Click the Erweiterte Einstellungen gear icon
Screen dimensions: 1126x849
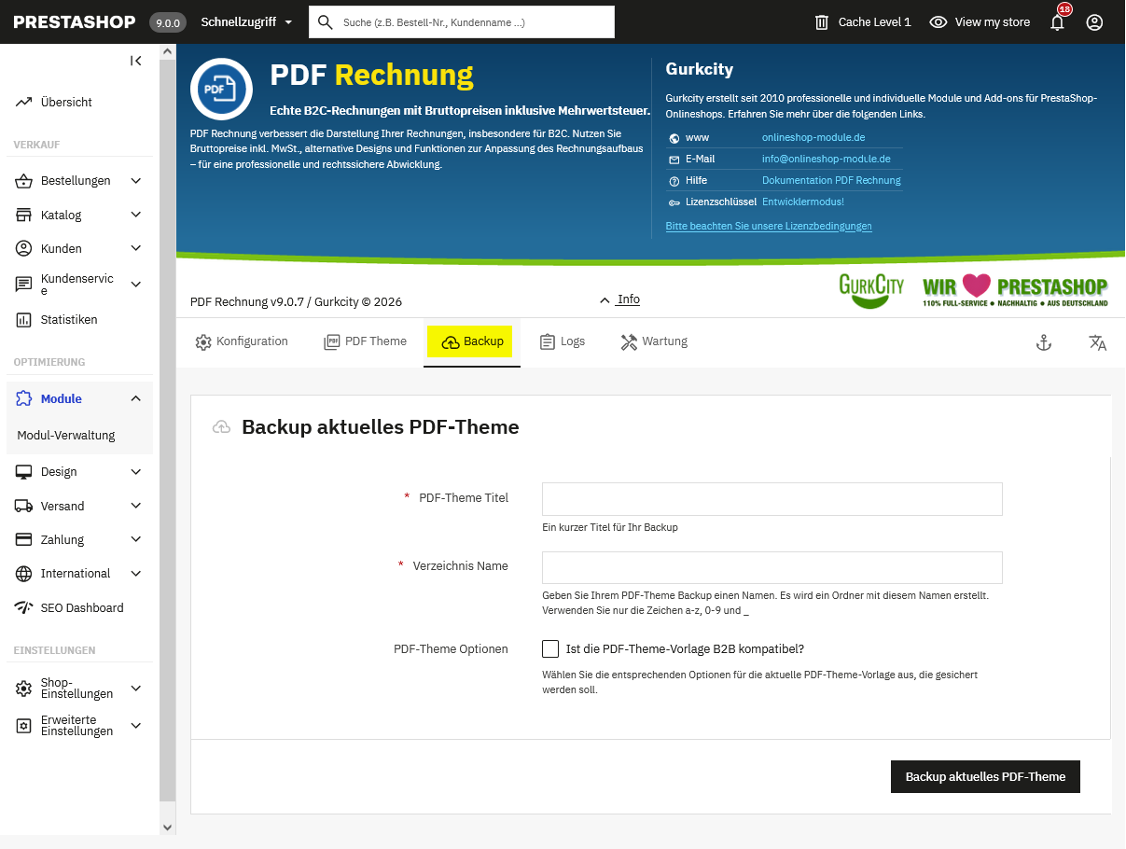tap(24, 726)
